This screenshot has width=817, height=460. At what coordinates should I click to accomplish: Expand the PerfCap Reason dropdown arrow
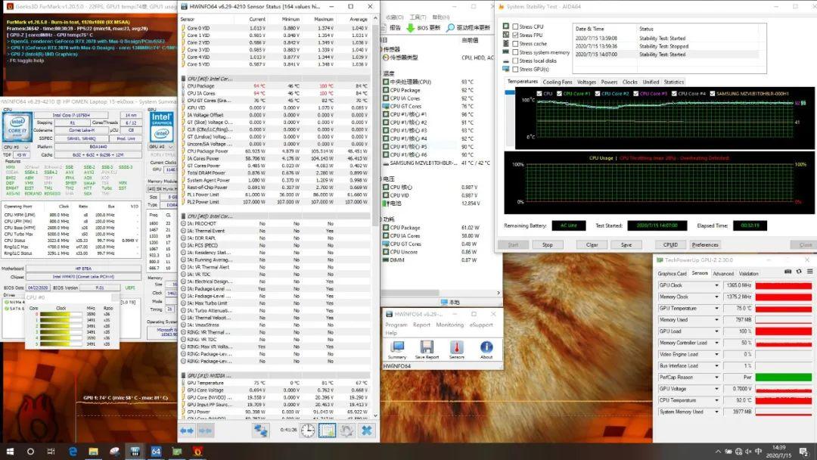tap(716, 377)
